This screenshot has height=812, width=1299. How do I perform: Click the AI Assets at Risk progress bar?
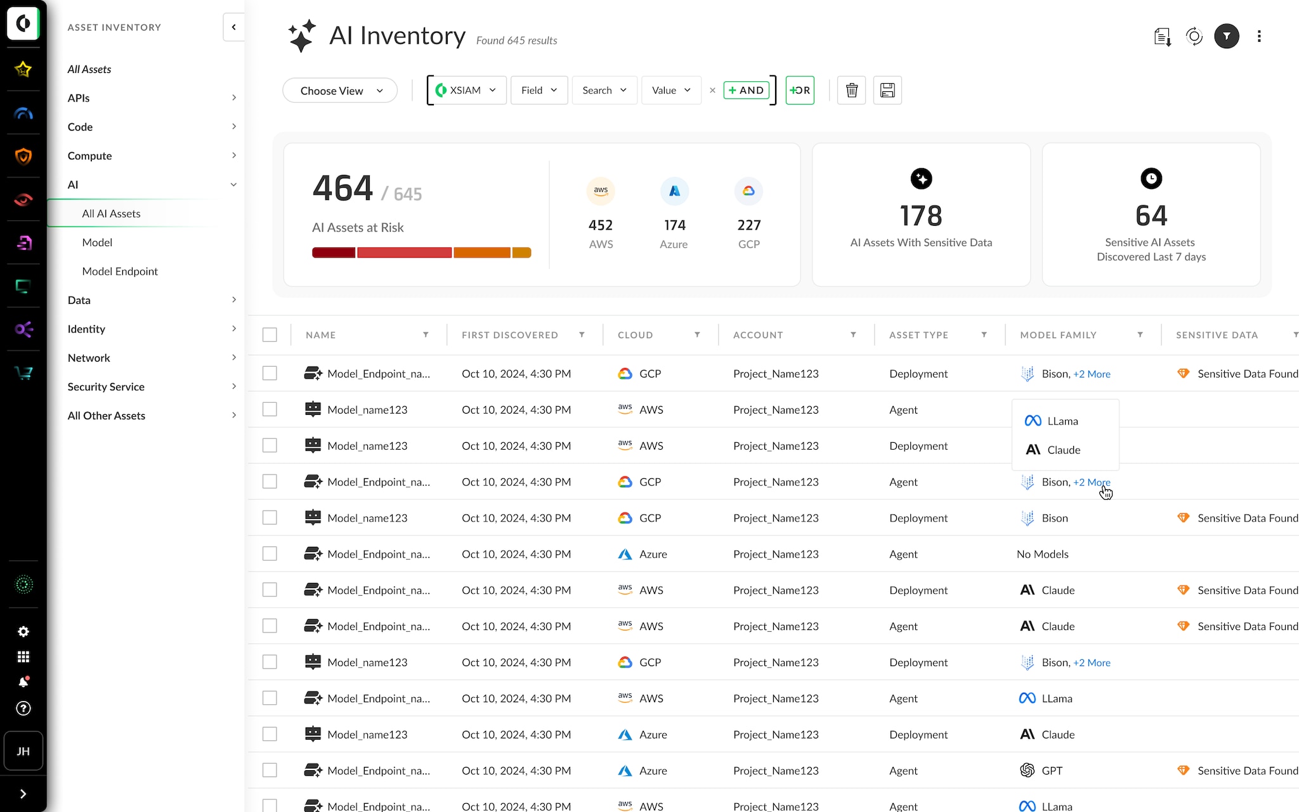pos(421,252)
